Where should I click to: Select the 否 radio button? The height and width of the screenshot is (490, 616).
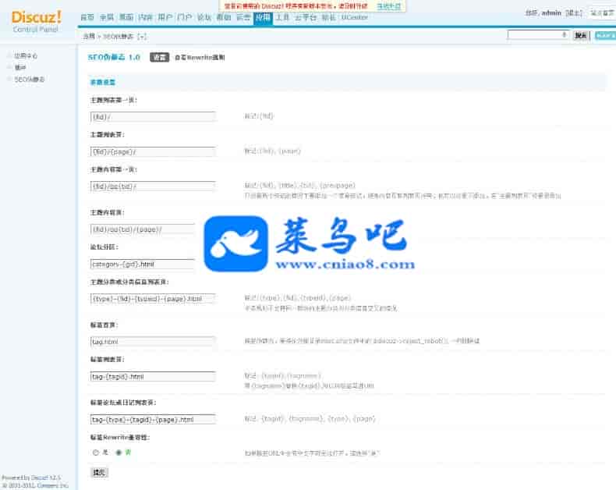coord(119,452)
